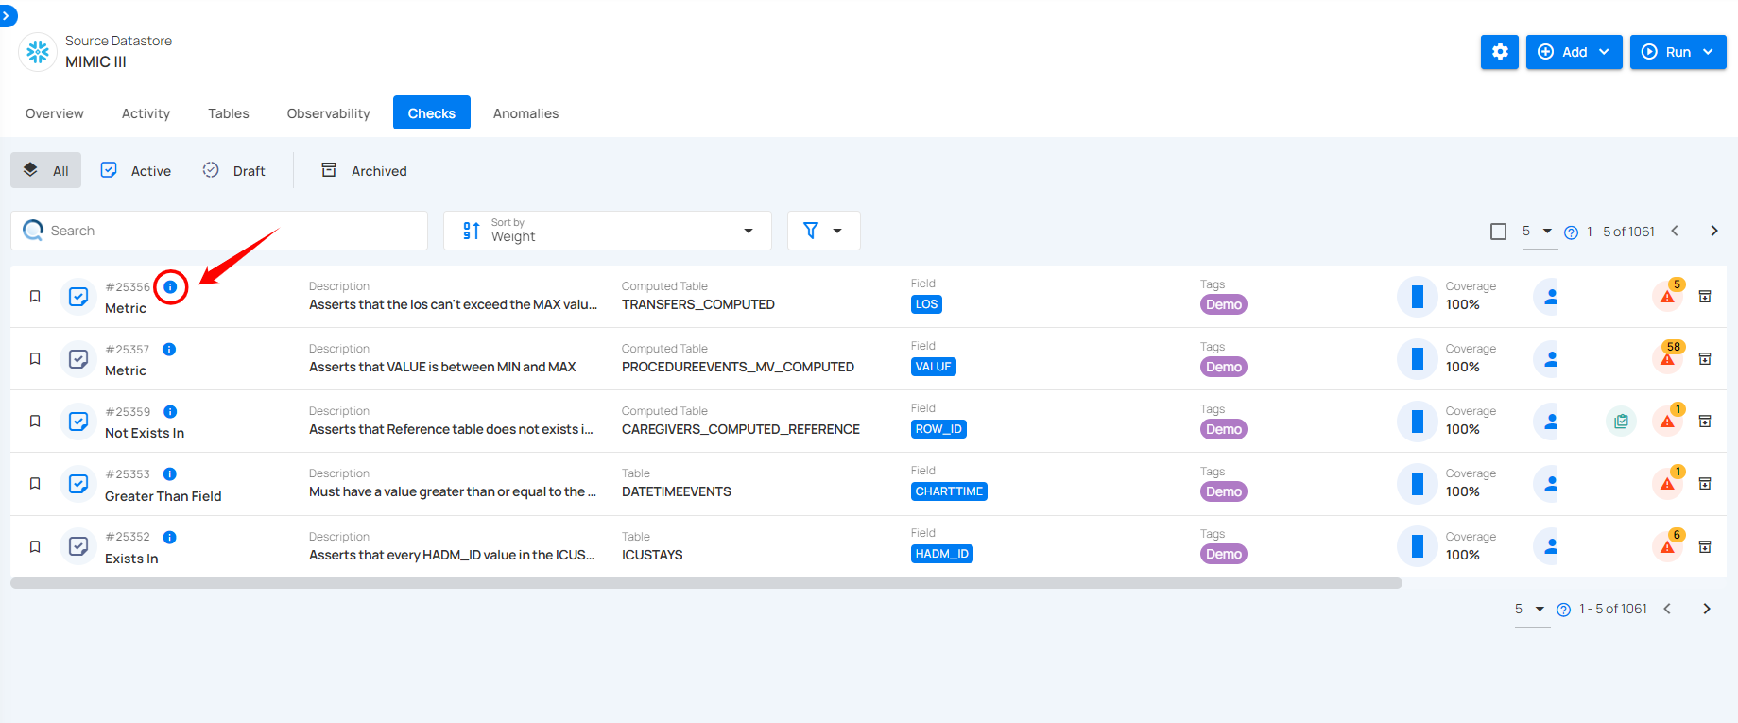Open anomaly warning for ROW_ID check
1738x723 pixels.
click(x=1668, y=421)
